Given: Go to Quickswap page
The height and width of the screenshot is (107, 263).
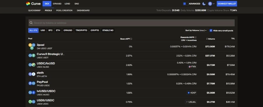Looking at the screenshot, I should (34, 10).
